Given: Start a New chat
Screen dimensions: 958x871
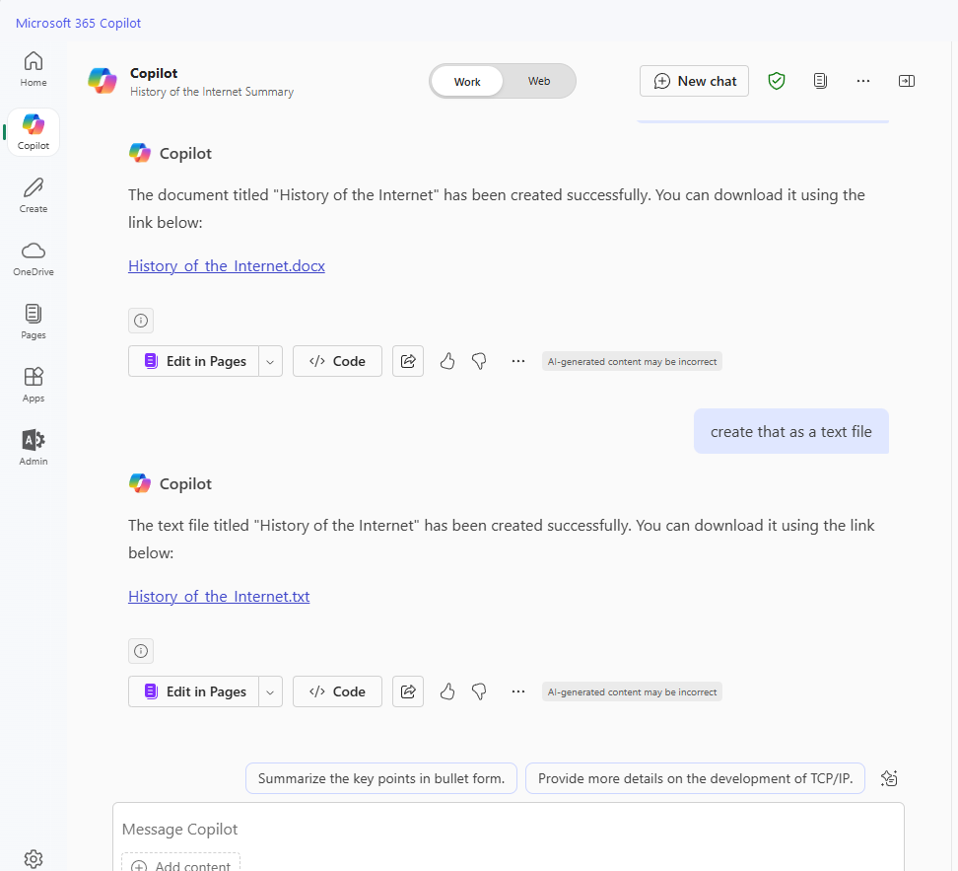Looking at the screenshot, I should coord(695,81).
